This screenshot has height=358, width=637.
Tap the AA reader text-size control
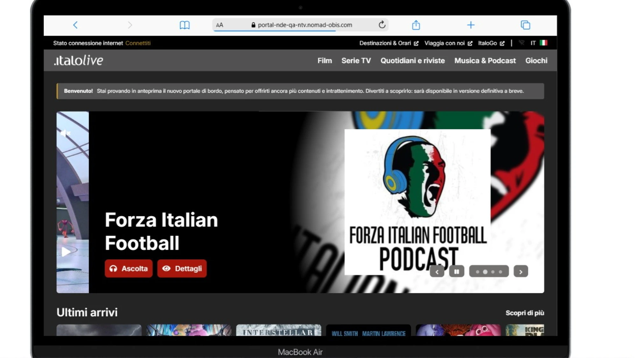(219, 25)
